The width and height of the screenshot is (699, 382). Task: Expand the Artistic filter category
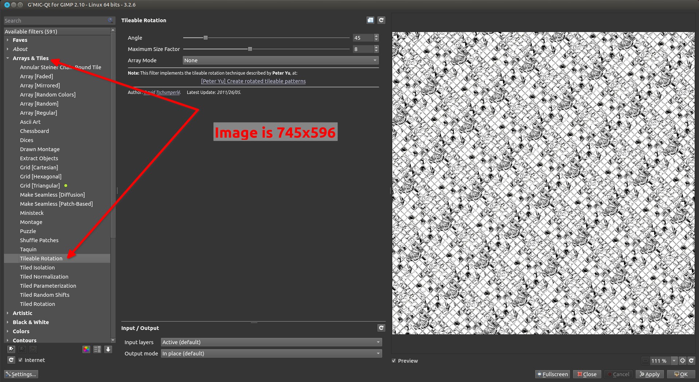click(x=22, y=313)
